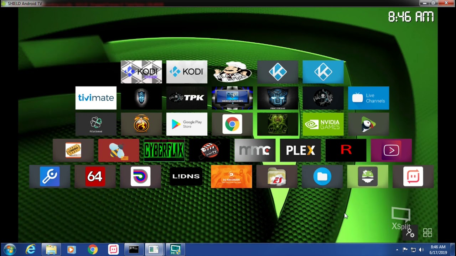
Task: Click the pink robot-face icon on the taskbar
Action: [113, 250]
